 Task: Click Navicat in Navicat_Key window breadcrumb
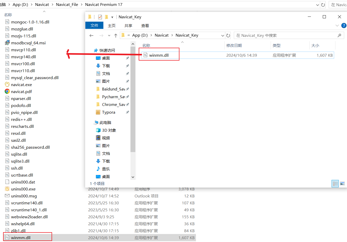(162, 35)
